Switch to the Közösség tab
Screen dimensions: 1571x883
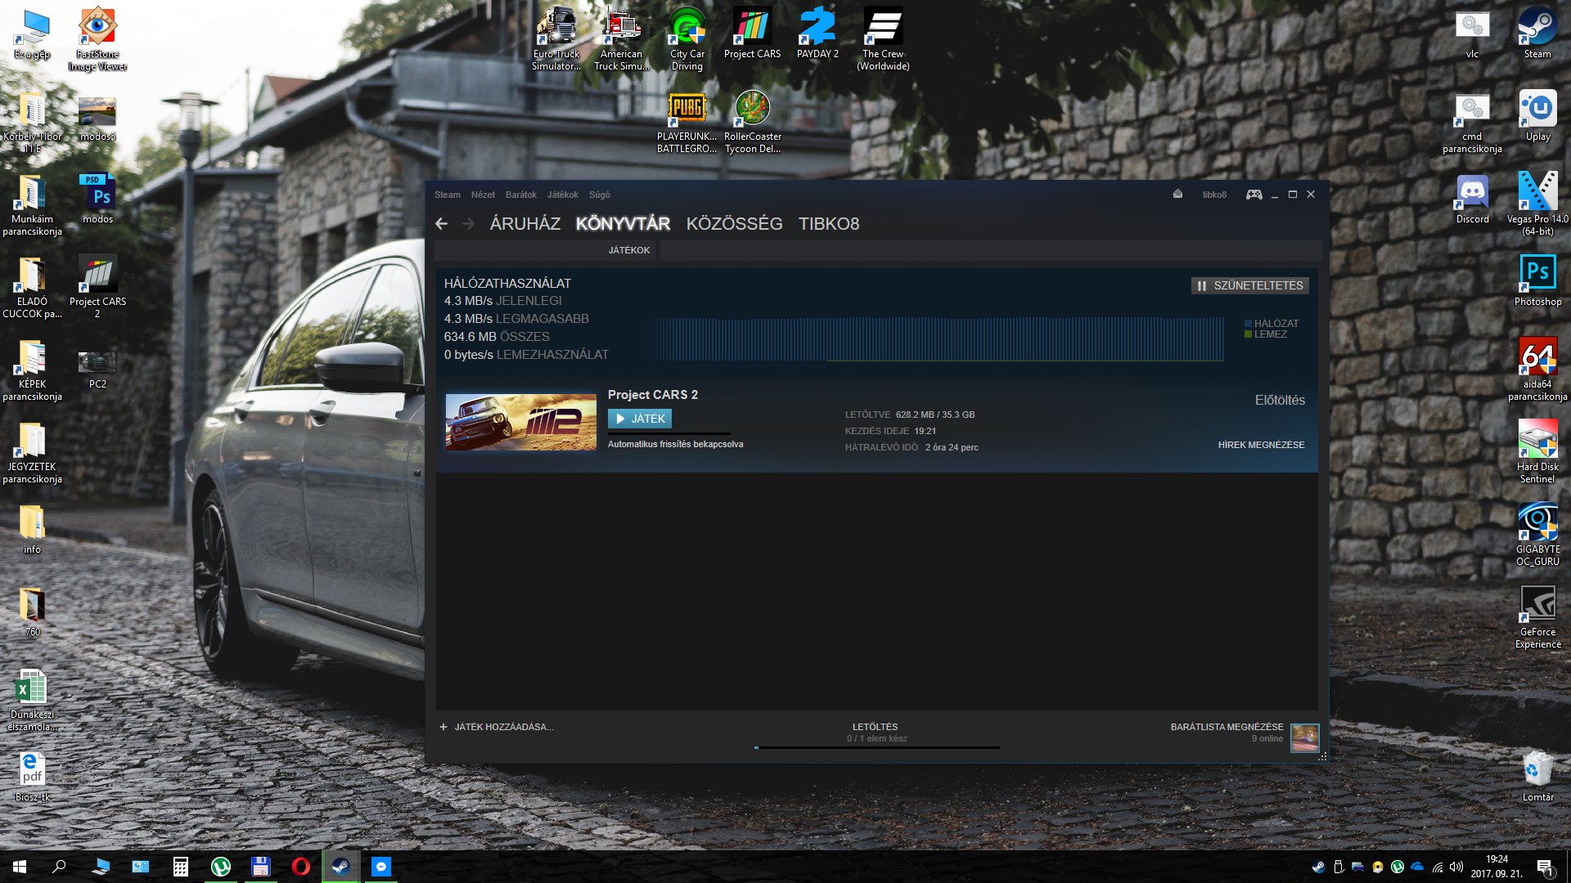(734, 224)
